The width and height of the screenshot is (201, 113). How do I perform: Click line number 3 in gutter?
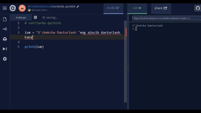[19, 33]
